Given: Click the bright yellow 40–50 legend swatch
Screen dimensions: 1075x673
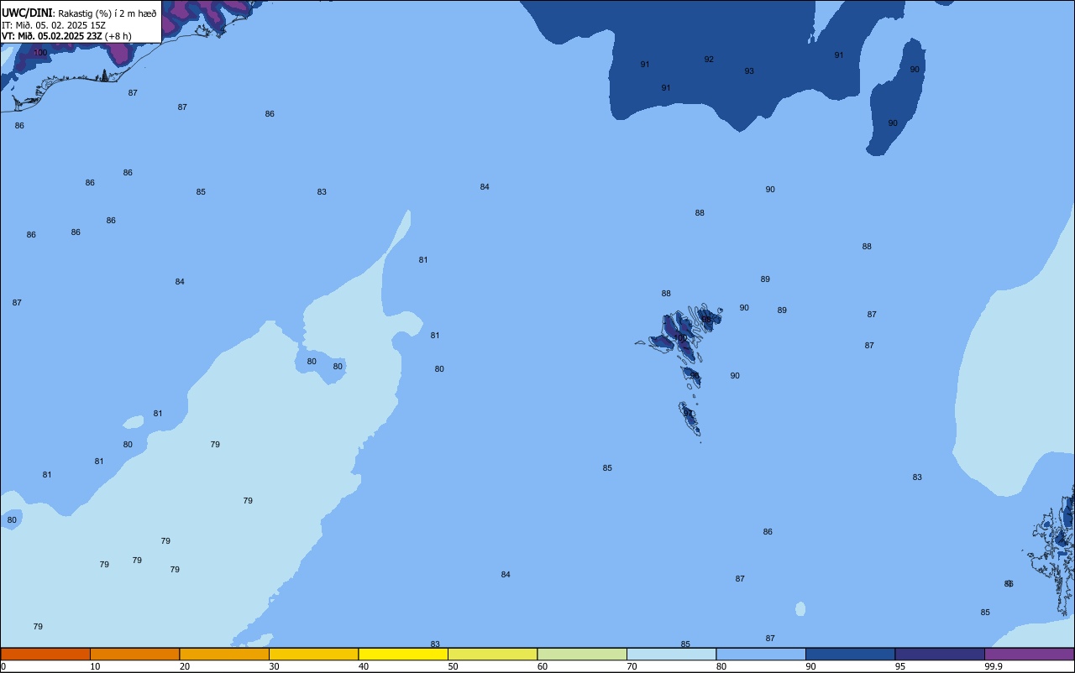Looking at the screenshot, I should (x=403, y=654).
